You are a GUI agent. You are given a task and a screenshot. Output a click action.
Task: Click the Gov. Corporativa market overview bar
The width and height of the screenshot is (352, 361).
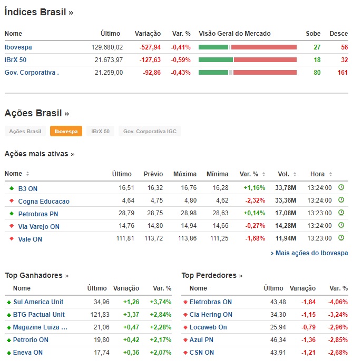click(x=248, y=73)
